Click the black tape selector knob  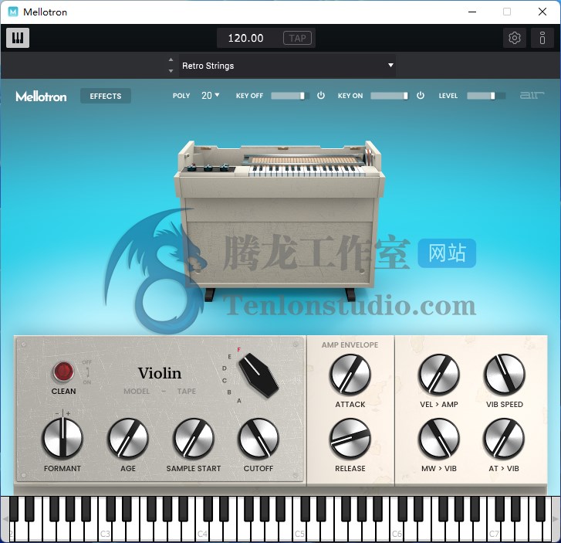[x=259, y=375]
